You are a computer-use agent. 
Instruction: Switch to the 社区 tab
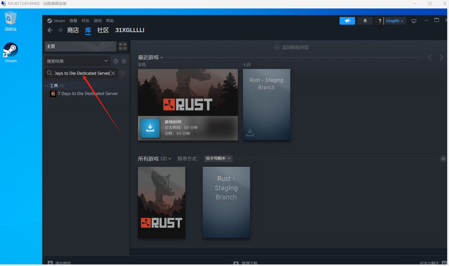(x=103, y=30)
